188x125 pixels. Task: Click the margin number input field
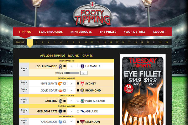[x=84, y=73]
